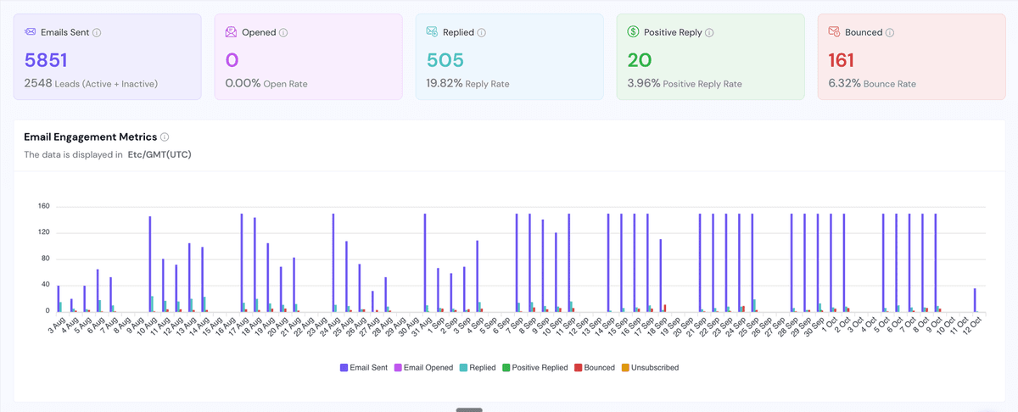The height and width of the screenshot is (412, 1018).
Task: Click the Bounced red legend swatch
Action: (x=579, y=368)
